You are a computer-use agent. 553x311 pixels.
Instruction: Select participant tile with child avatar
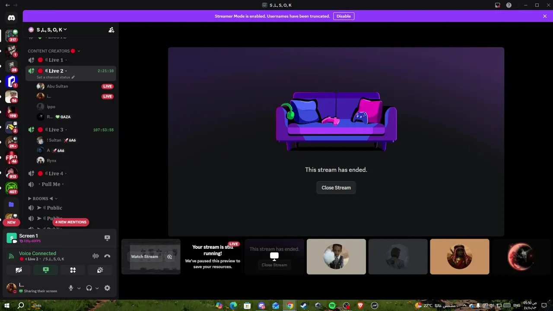click(336, 257)
